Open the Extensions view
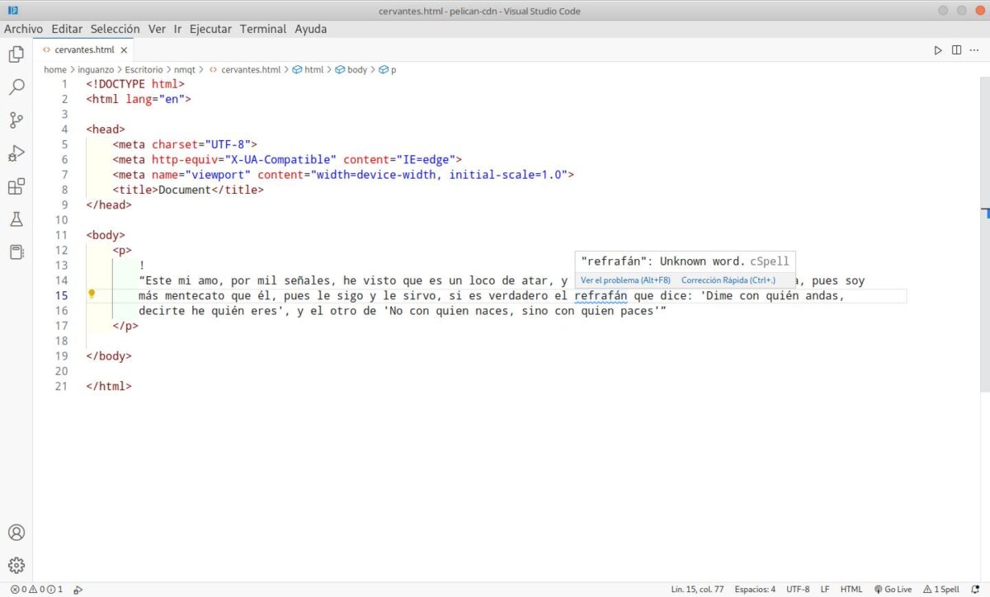 pyautogui.click(x=16, y=186)
